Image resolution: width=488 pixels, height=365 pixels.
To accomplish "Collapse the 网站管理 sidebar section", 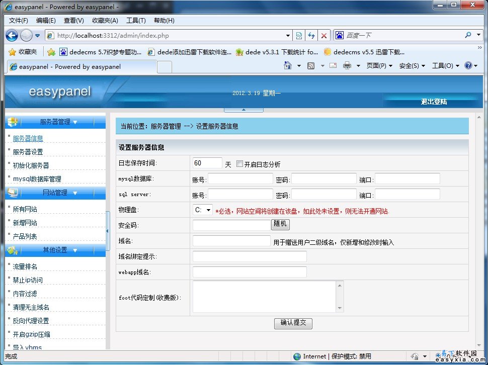I will 55,193.
